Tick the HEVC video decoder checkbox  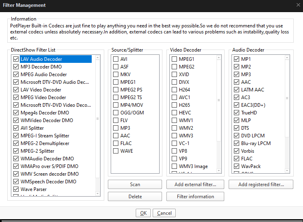coord(174,113)
